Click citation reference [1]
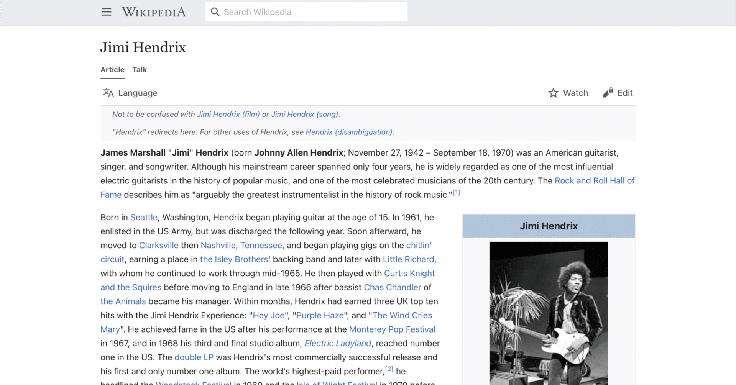 (456, 192)
